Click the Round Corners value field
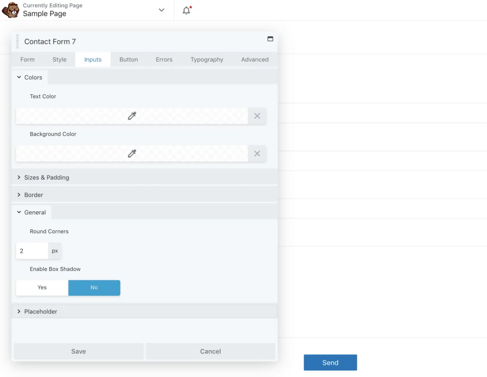Viewport: 487px width, 377px height. point(32,251)
